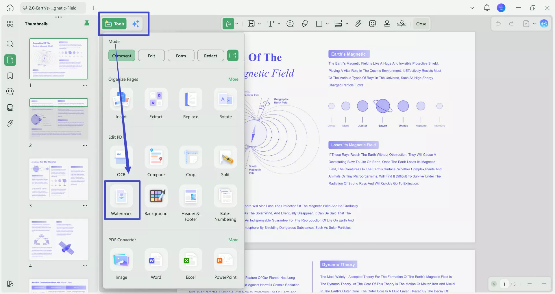Viewport: 555px width, 294px height.
Task: Switch to Form mode
Action: coord(181,56)
